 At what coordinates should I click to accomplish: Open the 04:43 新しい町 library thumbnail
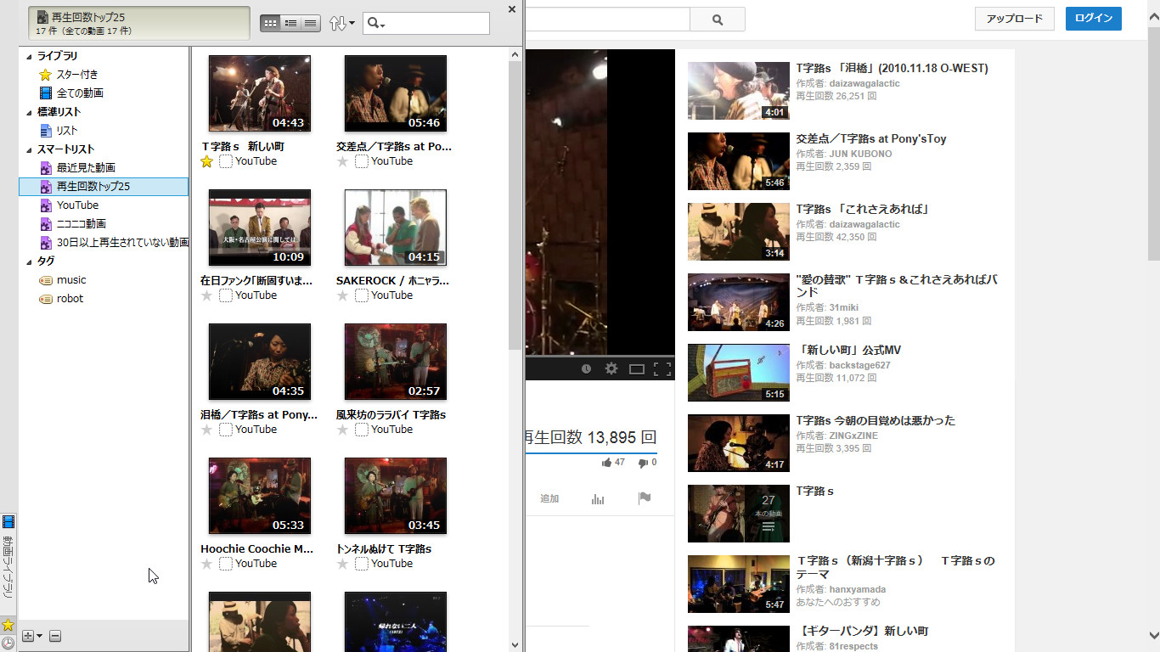[x=260, y=93]
